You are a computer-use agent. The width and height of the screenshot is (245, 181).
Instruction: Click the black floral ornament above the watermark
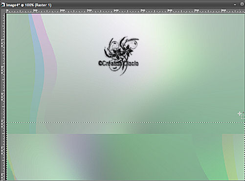pyautogui.click(x=121, y=49)
